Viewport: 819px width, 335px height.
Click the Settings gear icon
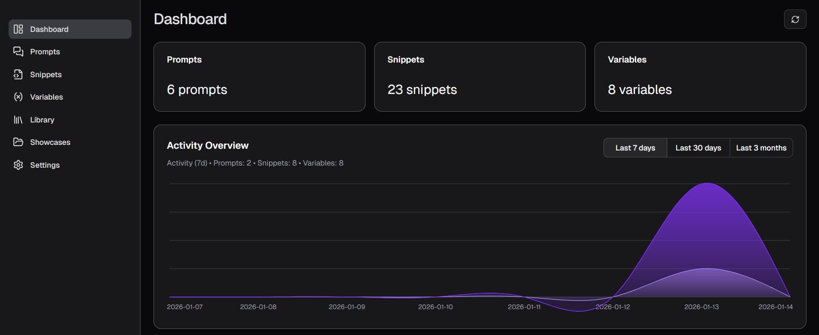(x=18, y=165)
